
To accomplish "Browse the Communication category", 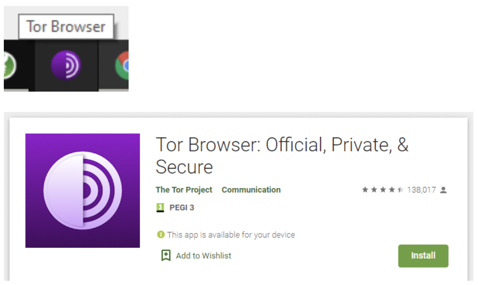I will (251, 190).
